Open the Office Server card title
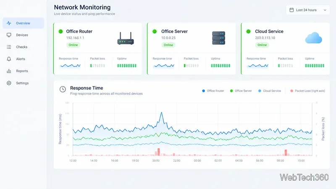Screen dimensions: 336x189 (174, 31)
